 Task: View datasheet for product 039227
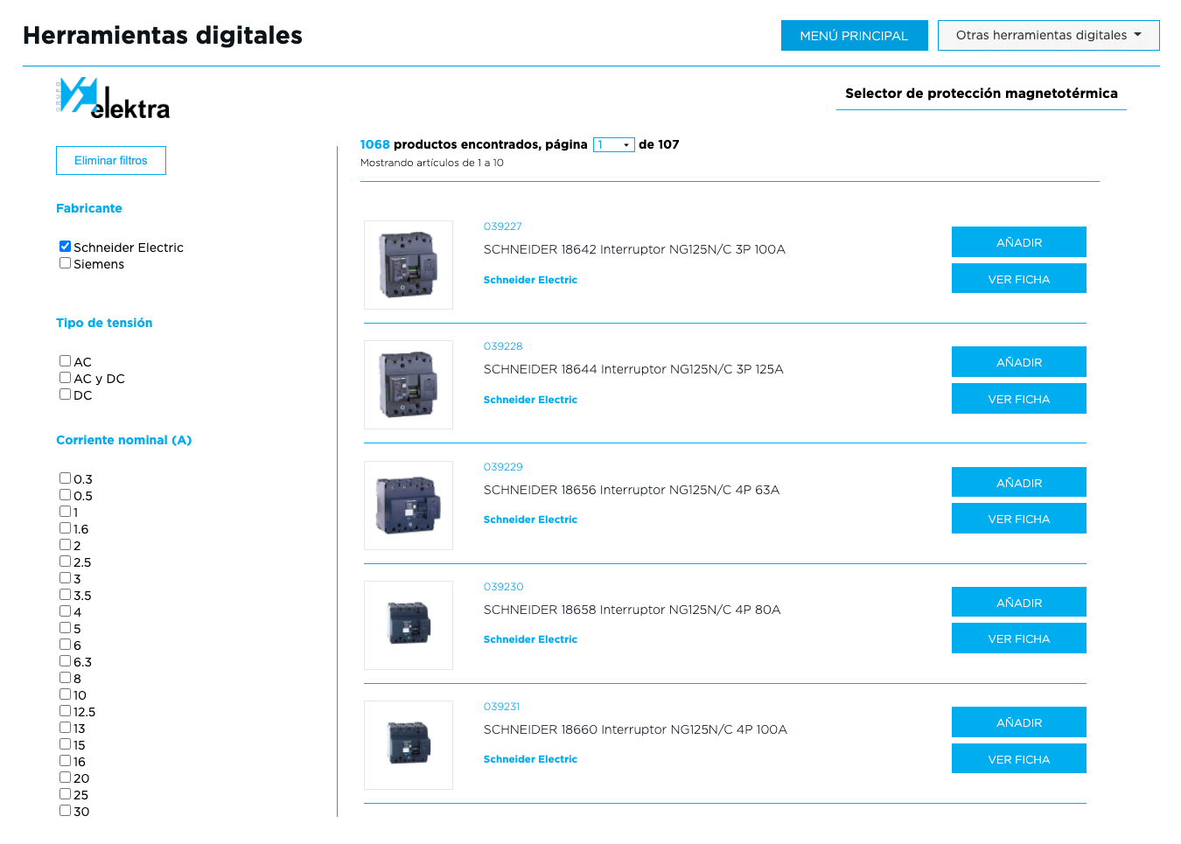[x=1019, y=279]
